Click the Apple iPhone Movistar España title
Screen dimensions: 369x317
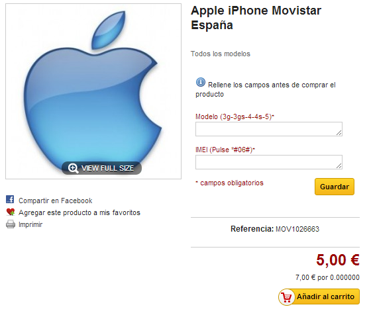(x=256, y=18)
